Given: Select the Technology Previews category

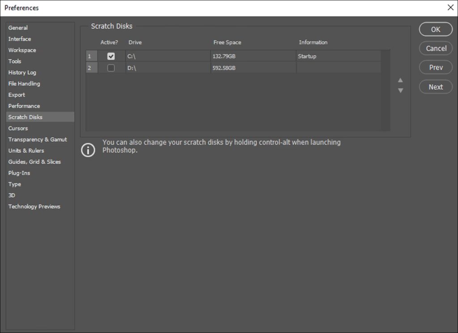Looking at the screenshot, I should click(x=34, y=207).
